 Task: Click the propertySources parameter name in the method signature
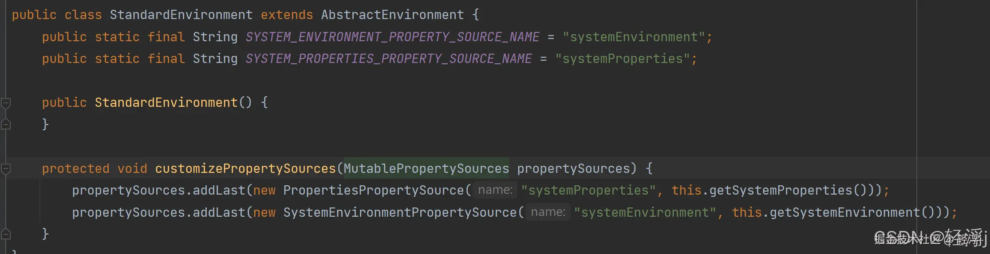click(573, 168)
